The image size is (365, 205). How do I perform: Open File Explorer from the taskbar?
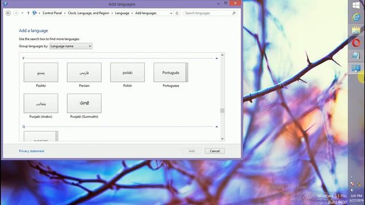click(356, 30)
